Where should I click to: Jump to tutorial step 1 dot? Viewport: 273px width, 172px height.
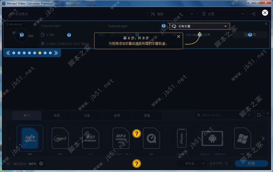pos(14,53)
